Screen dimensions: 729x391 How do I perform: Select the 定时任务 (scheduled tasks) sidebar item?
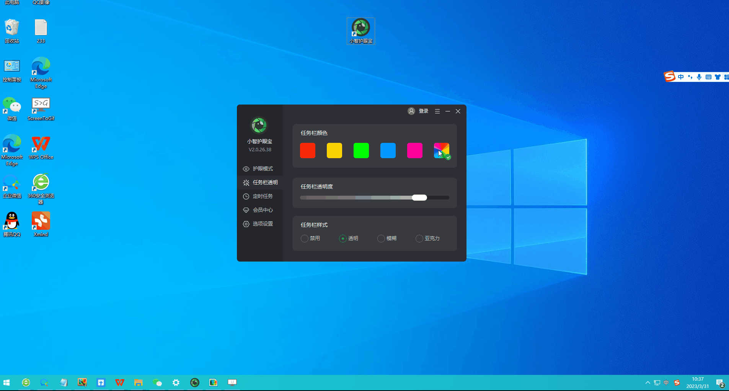tap(263, 196)
